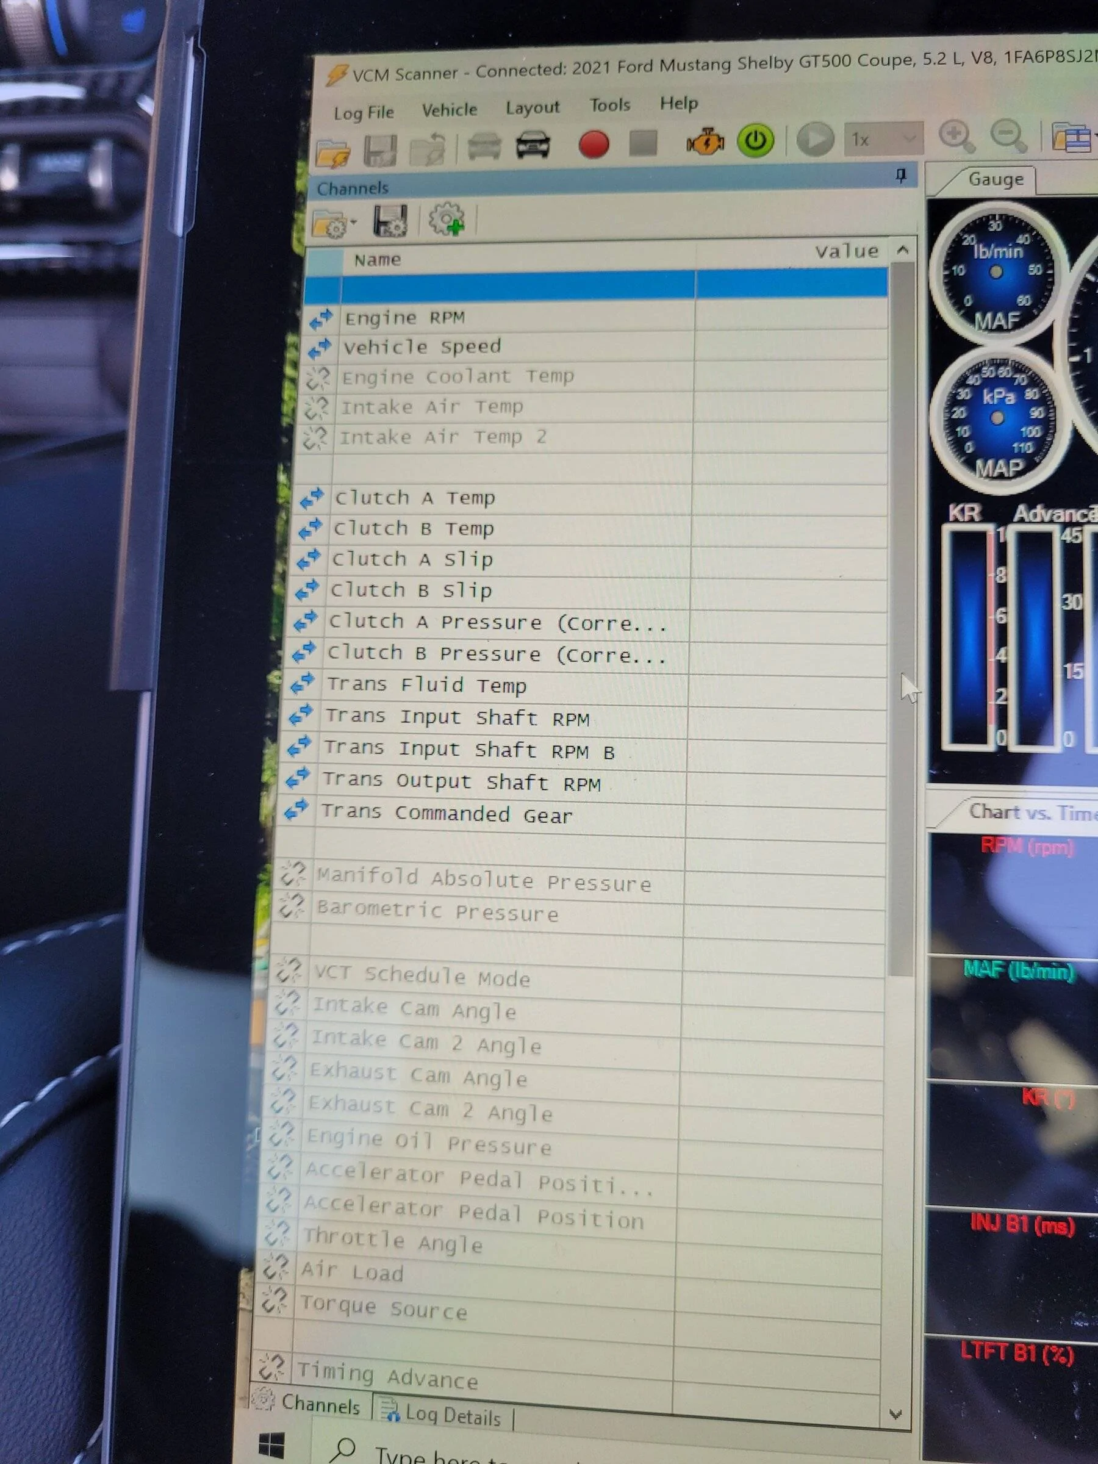Zoom out with the magnifier minus icon
This screenshot has width=1098, height=1464.
point(1008,135)
